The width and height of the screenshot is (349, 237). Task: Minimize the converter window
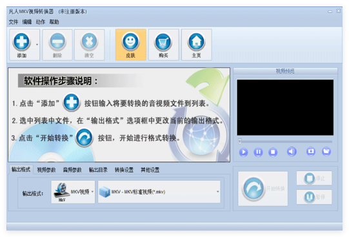click(330, 11)
